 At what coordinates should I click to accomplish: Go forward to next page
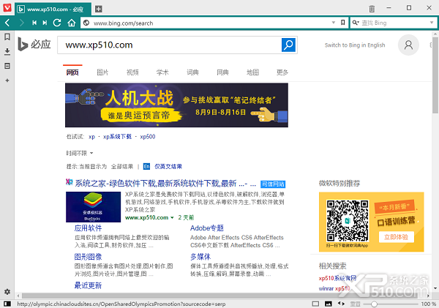point(21,23)
